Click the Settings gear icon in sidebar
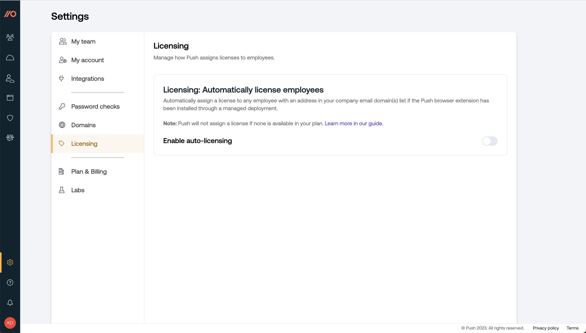This screenshot has height=333, width=586. (x=10, y=262)
